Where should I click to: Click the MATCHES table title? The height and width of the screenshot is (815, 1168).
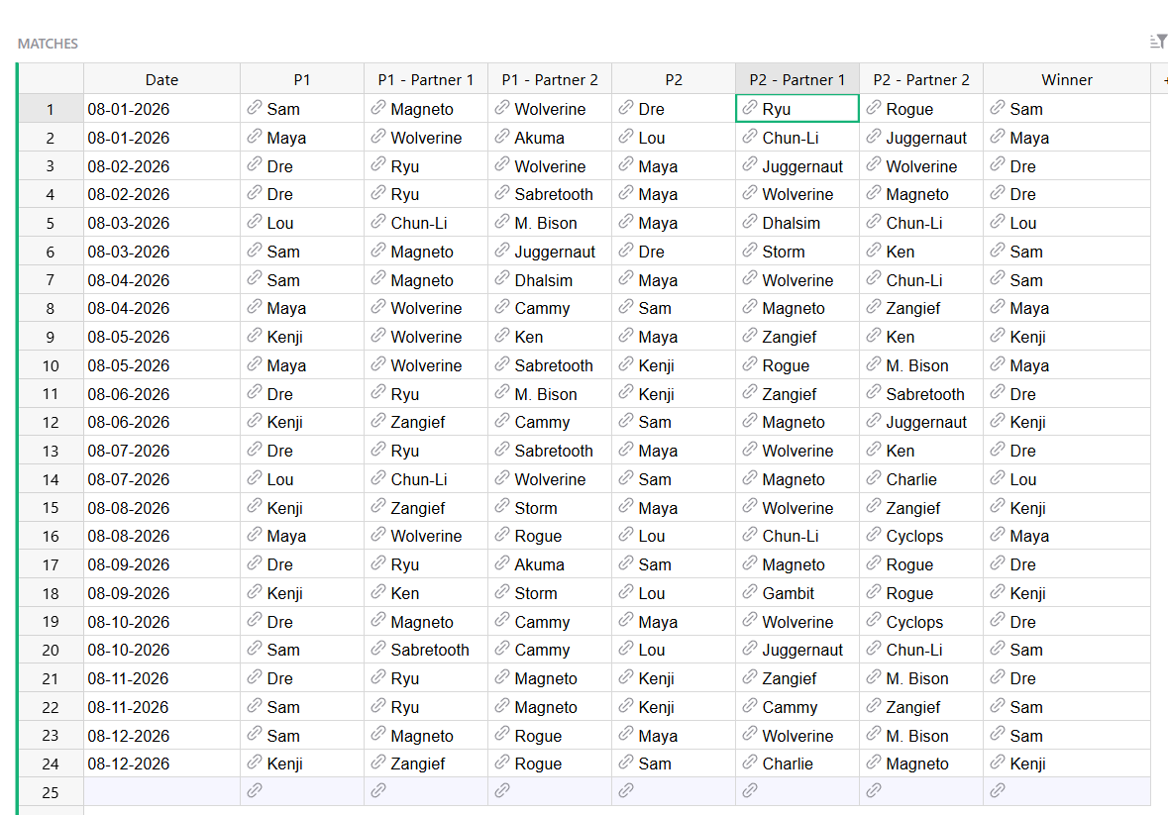click(48, 44)
